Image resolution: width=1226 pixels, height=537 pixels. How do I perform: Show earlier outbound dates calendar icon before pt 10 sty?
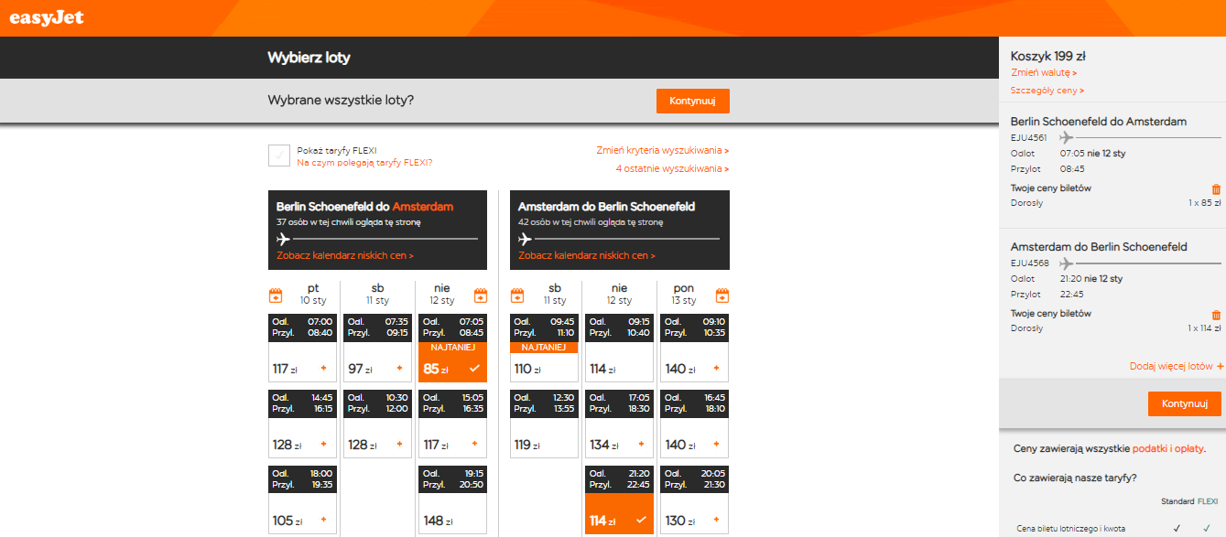276,295
